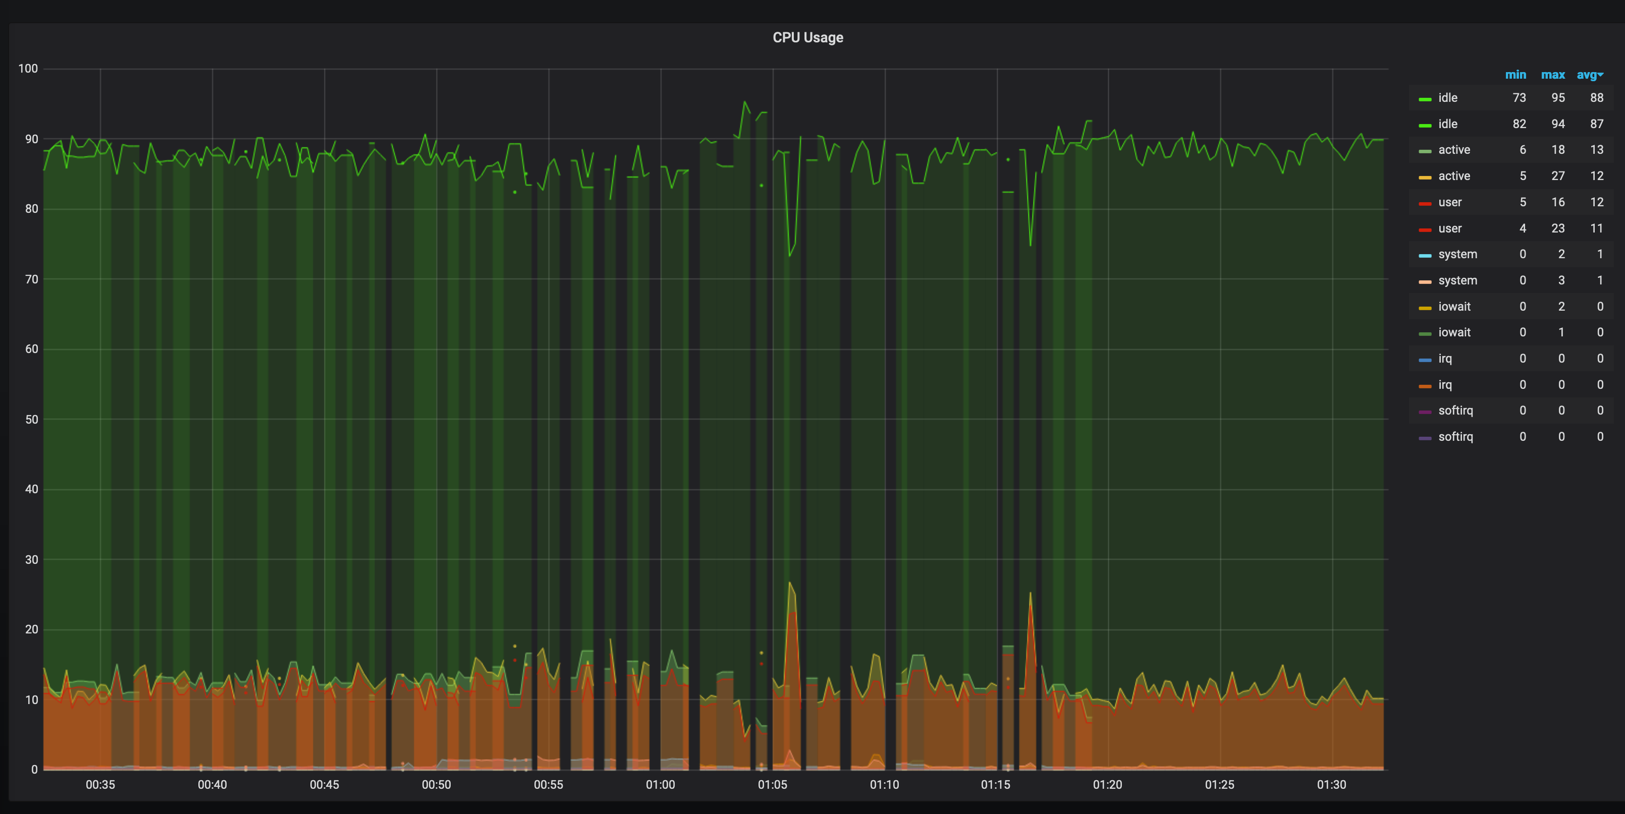Click the 01:30 time axis label

1332,785
